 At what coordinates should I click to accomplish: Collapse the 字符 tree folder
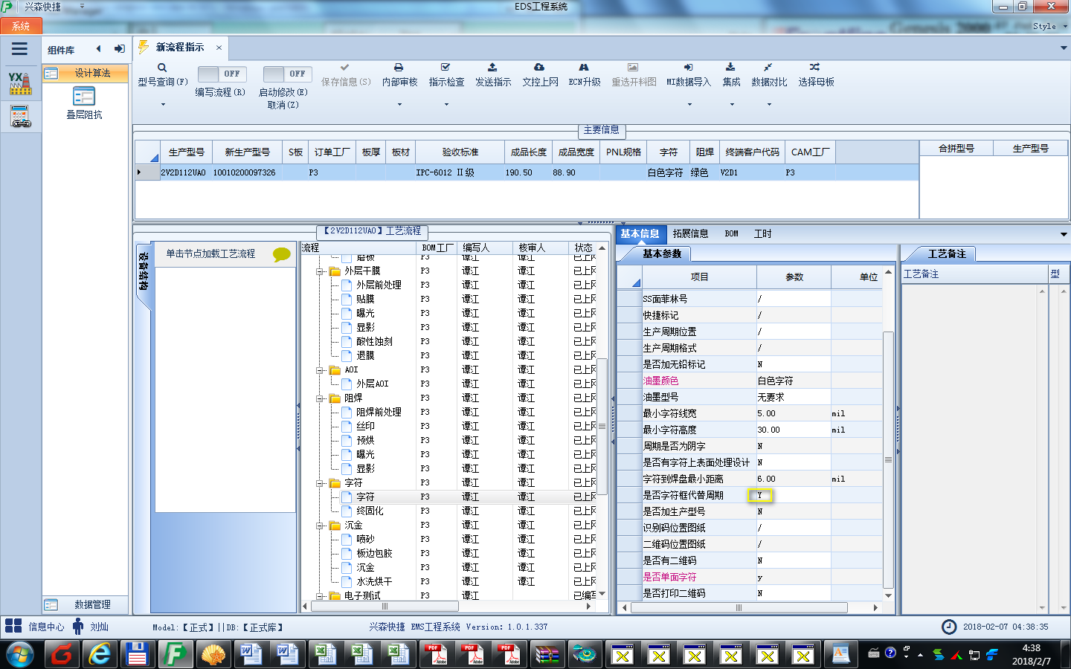320,483
